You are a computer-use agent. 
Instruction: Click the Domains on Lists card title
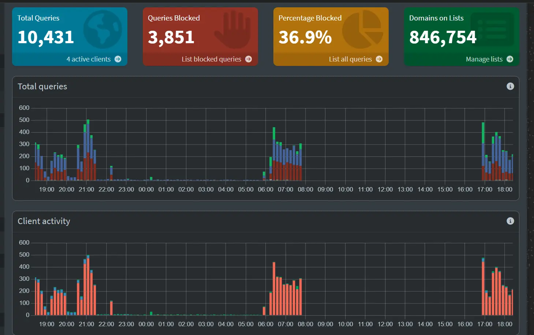pyautogui.click(x=436, y=18)
